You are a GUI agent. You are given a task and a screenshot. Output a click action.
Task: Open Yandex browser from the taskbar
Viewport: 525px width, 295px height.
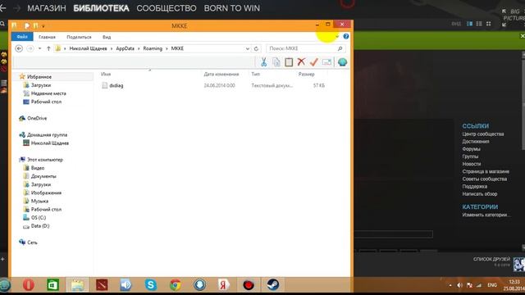coord(224,285)
